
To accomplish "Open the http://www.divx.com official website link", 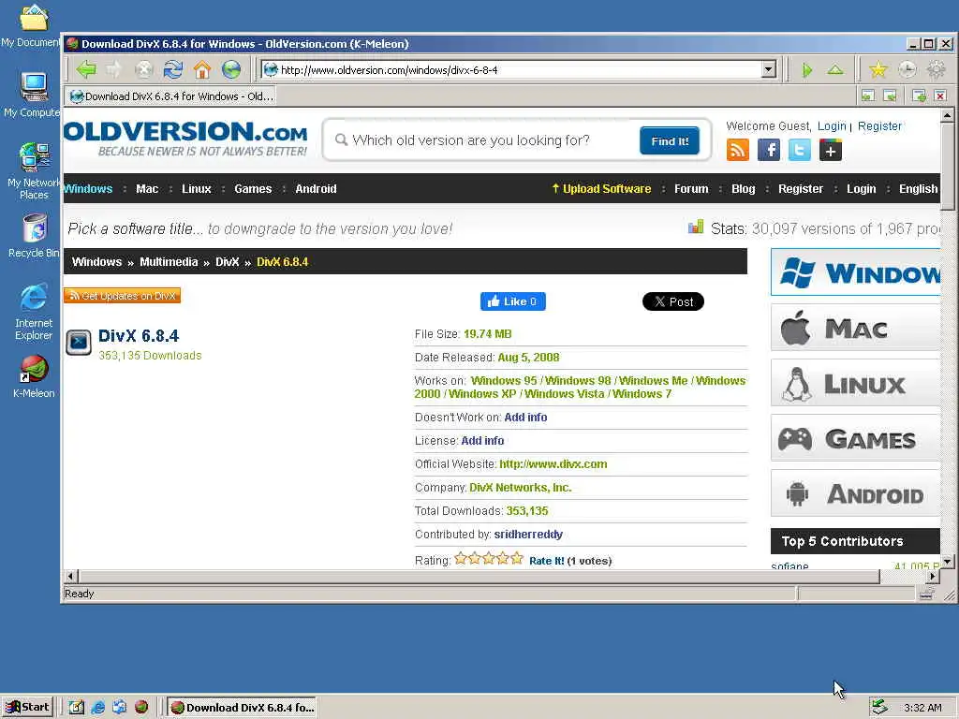I will tap(553, 464).
